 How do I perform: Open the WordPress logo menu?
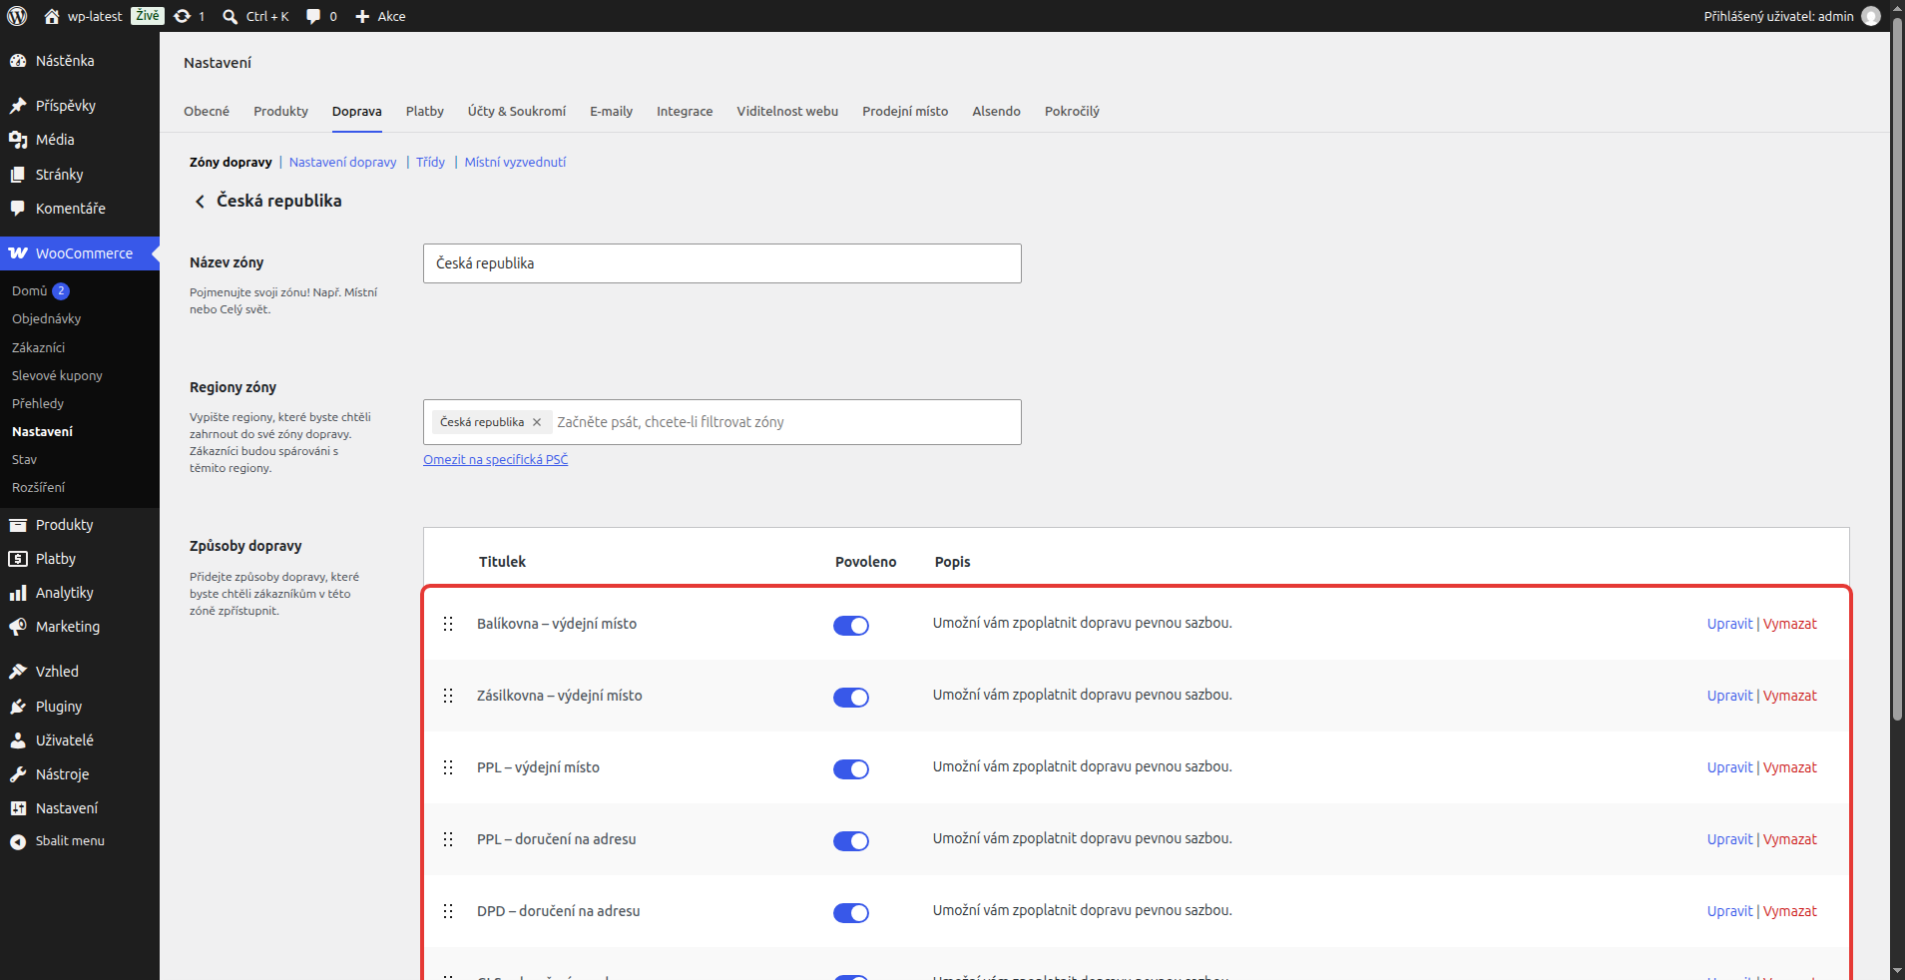click(17, 16)
